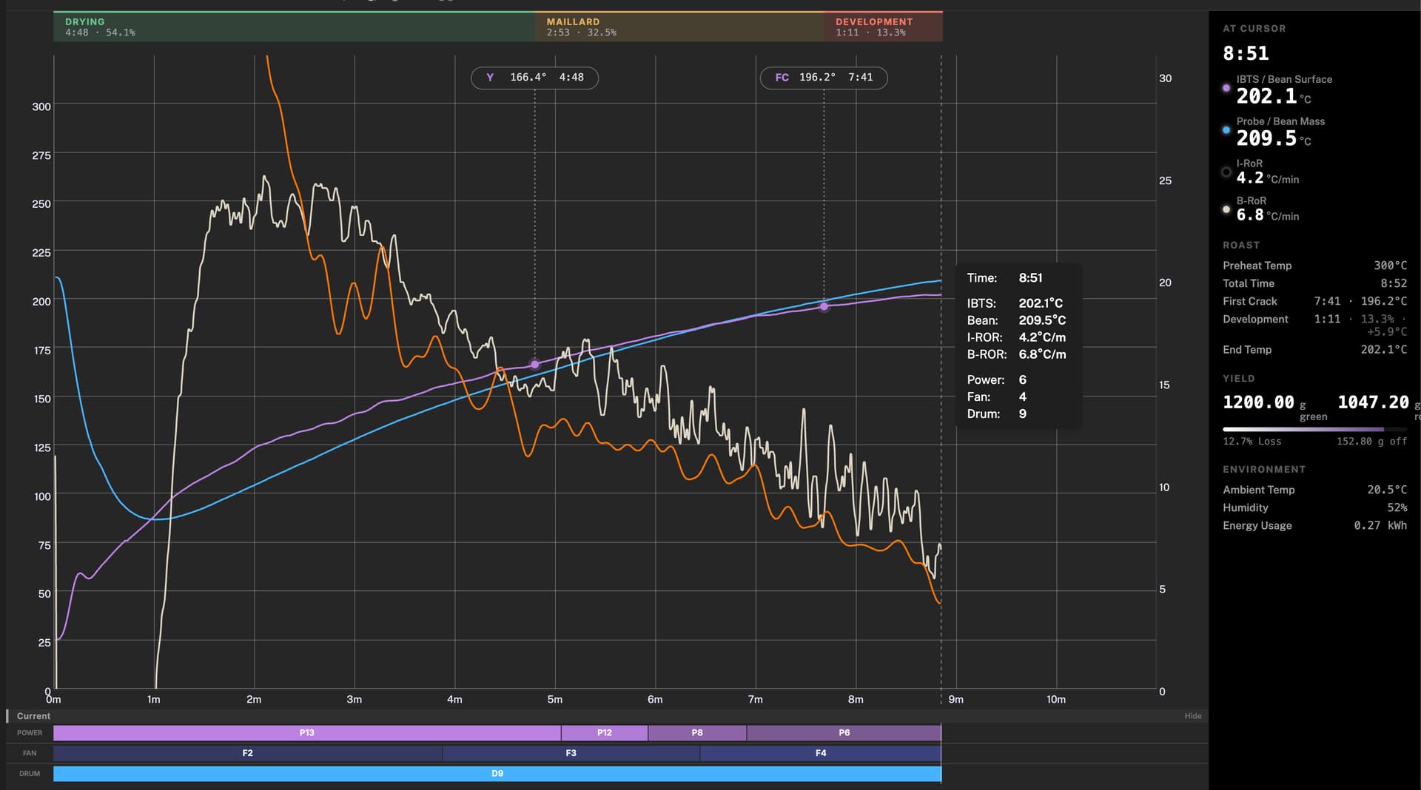1421x790 pixels.
Task: Click the 1047.20 roasted weight value
Action: coord(1373,402)
